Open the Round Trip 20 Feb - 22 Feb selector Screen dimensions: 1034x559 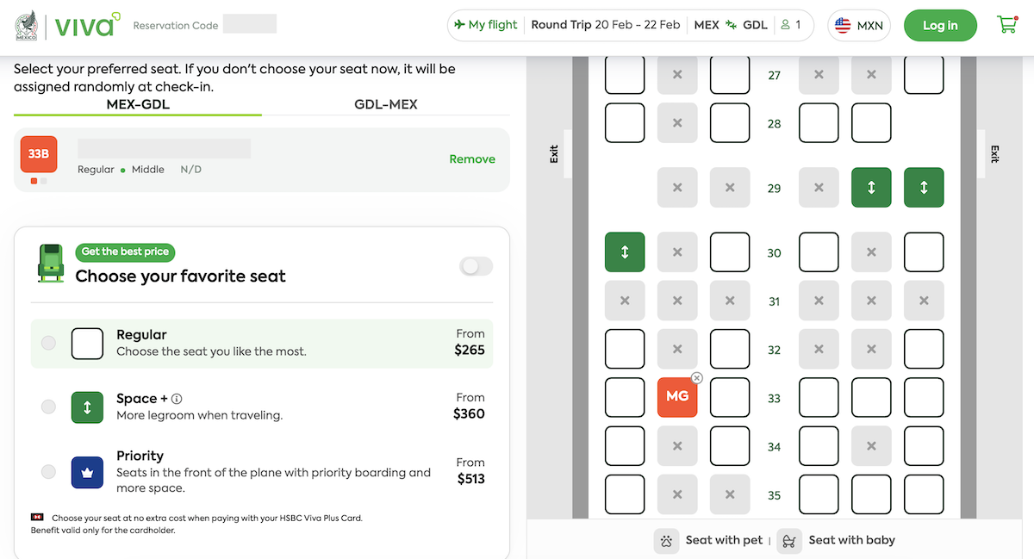coord(606,25)
